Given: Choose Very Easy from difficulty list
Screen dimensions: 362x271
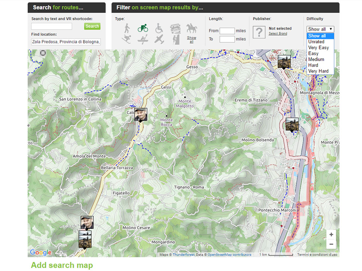Looking at the screenshot, I should coord(319,48).
